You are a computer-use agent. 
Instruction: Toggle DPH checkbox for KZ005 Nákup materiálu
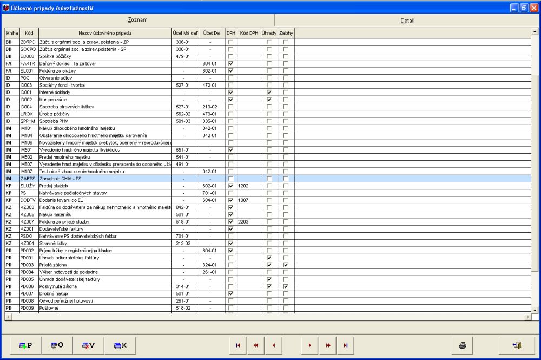click(x=231, y=214)
